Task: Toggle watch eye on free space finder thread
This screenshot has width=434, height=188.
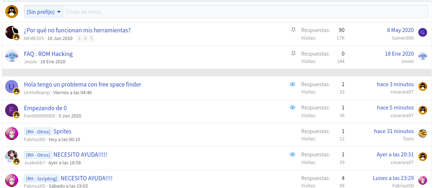Action: click(x=292, y=84)
